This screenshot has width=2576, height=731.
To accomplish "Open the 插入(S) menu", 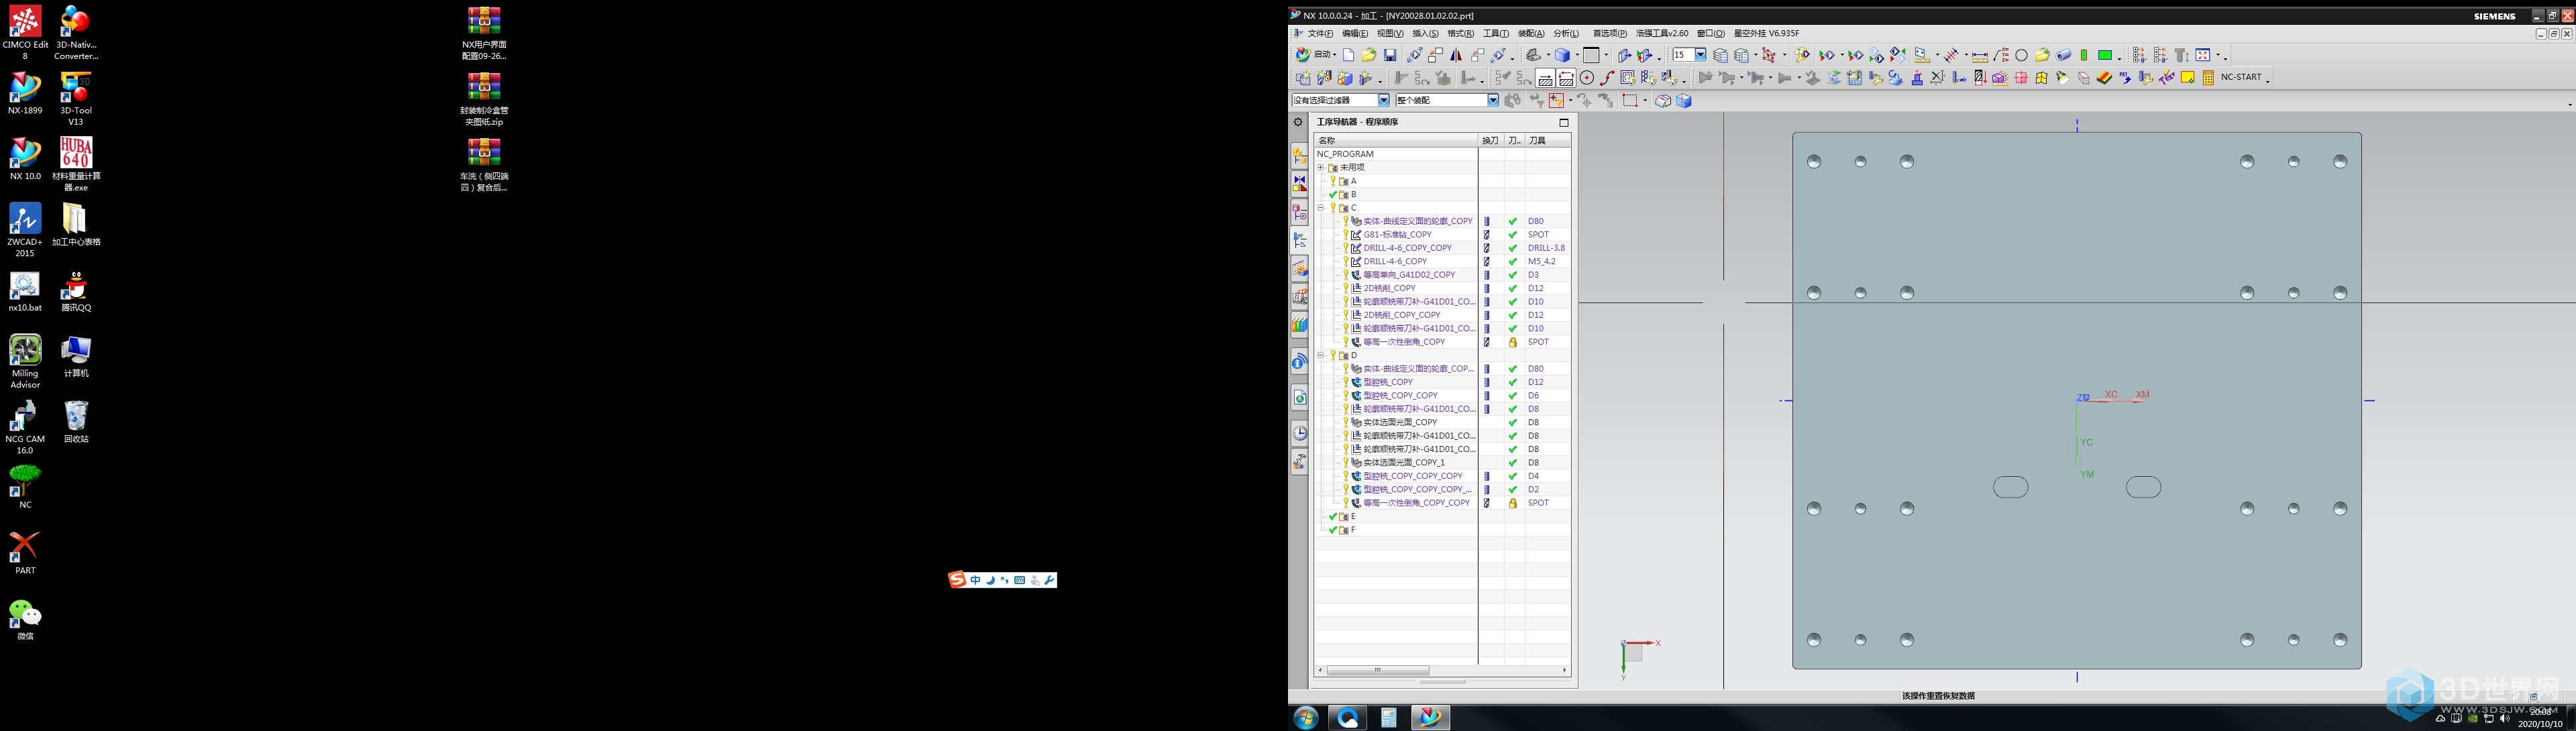I will (1425, 33).
